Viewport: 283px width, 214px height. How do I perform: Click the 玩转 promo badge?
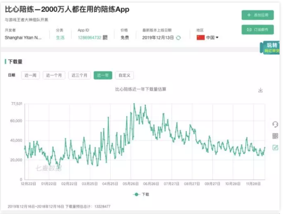click(x=271, y=48)
